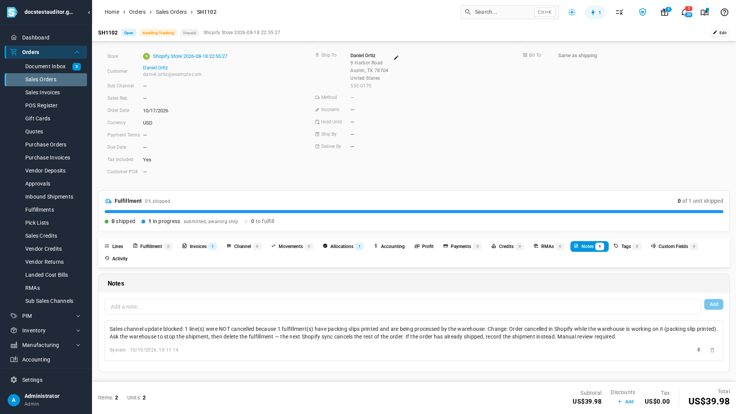
Task: Open the shield auditor icon
Action: (642, 12)
